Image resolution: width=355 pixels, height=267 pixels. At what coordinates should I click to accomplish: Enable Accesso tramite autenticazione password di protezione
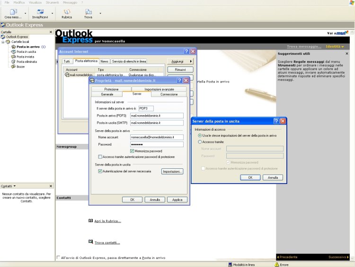pos(100,157)
